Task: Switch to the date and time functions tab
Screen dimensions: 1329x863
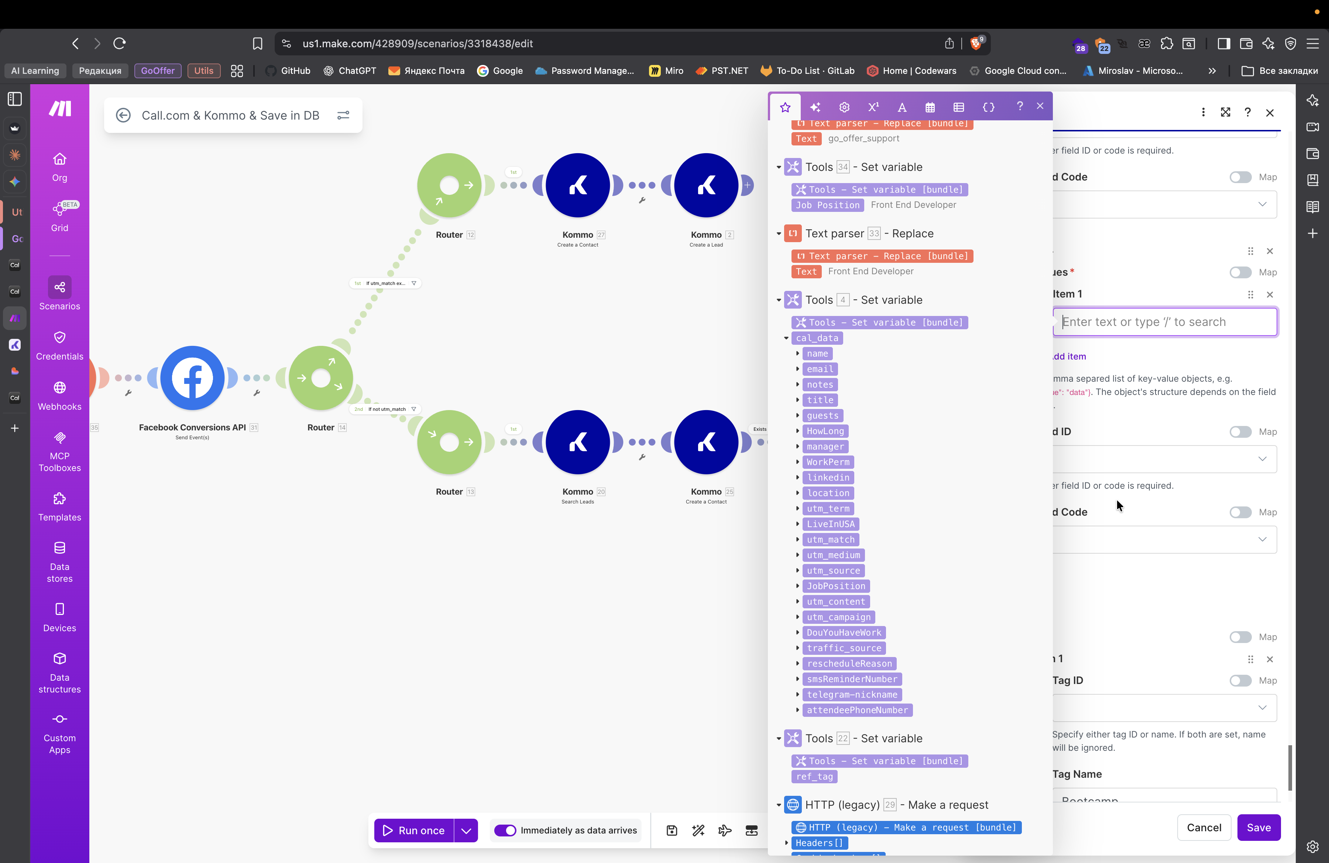Action: click(x=930, y=107)
